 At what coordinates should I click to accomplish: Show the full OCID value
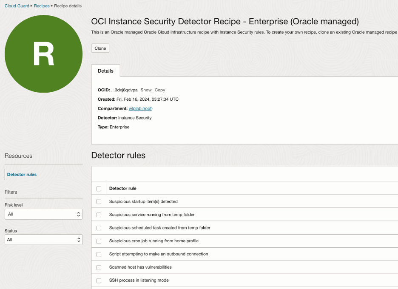tap(146, 90)
